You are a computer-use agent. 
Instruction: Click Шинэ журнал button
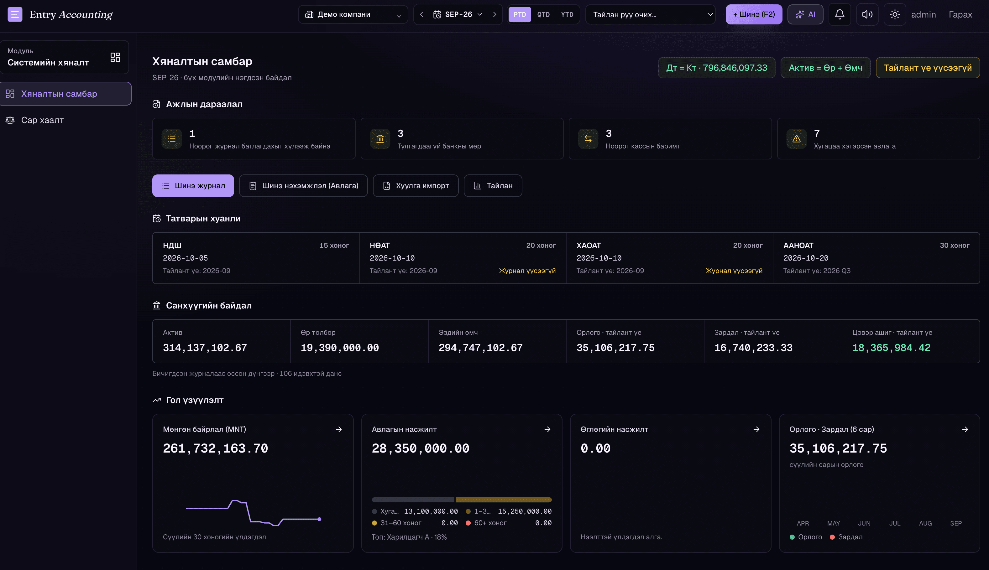click(x=193, y=185)
